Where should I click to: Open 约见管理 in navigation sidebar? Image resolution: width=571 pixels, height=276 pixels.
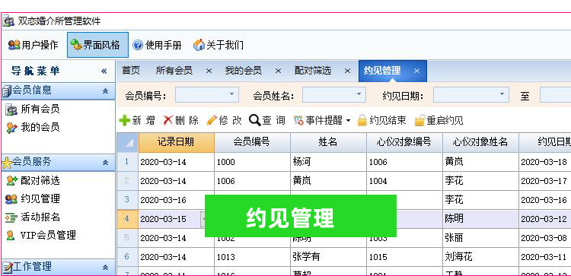pos(33,198)
